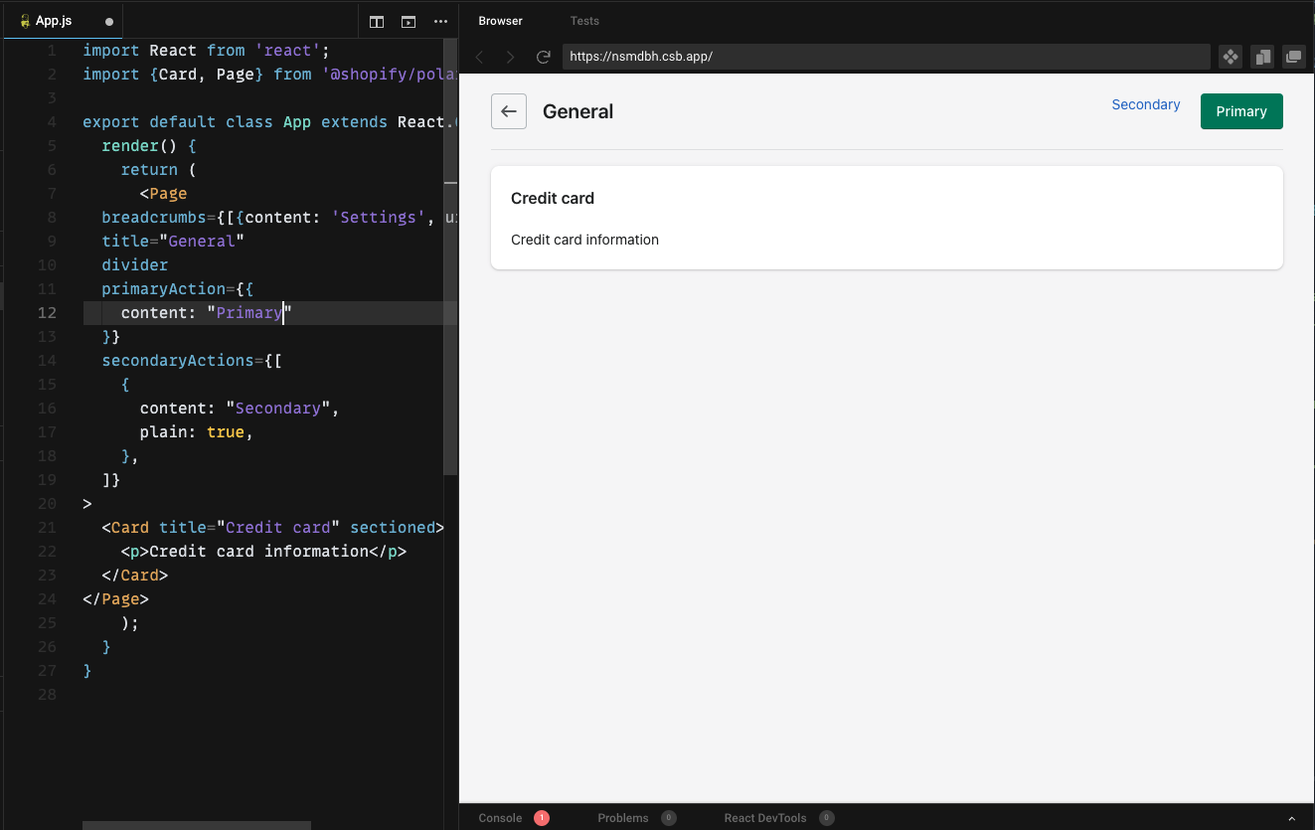Open the three-dots editor options menu
Viewport: 1315px width, 830px height.
coord(441,21)
